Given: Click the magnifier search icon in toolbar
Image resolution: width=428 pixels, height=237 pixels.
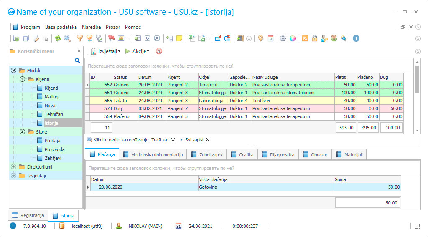Looking at the screenshot, I should coord(67,38).
